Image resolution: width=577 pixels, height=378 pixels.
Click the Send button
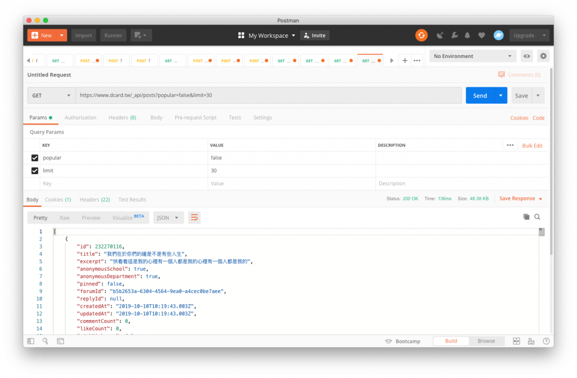(480, 95)
